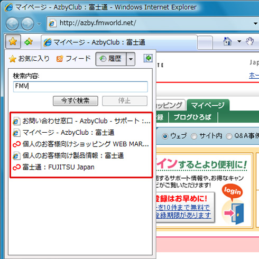Click the ホーム link at top right
Viewport: 259px width, 259px height.
click(254, 76)
